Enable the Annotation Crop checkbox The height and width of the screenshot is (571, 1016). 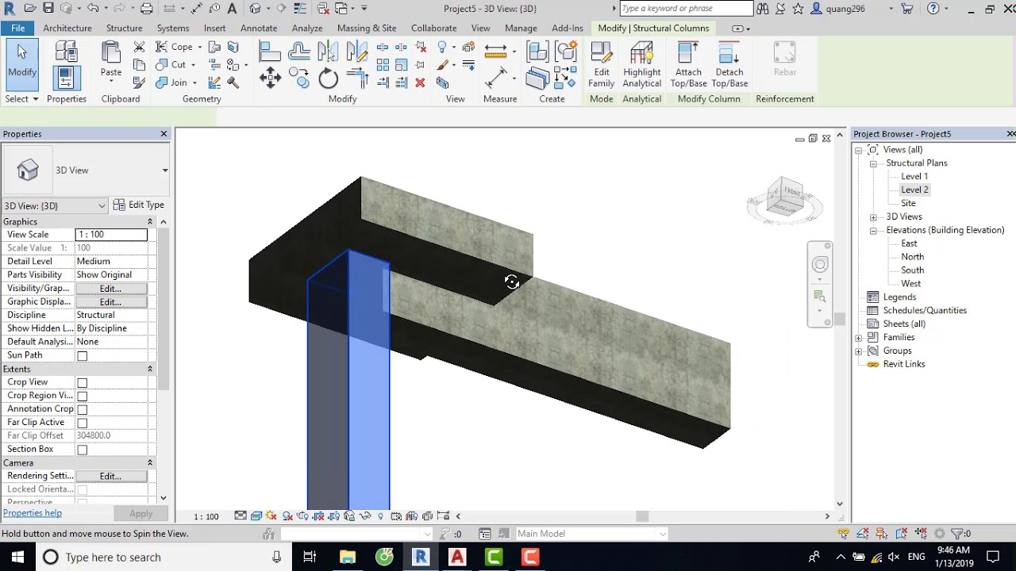point(82,410)
